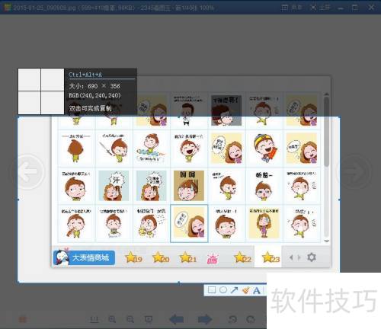
Task: Select the back-of-head brown hair emoji
Action: (76, 149)
